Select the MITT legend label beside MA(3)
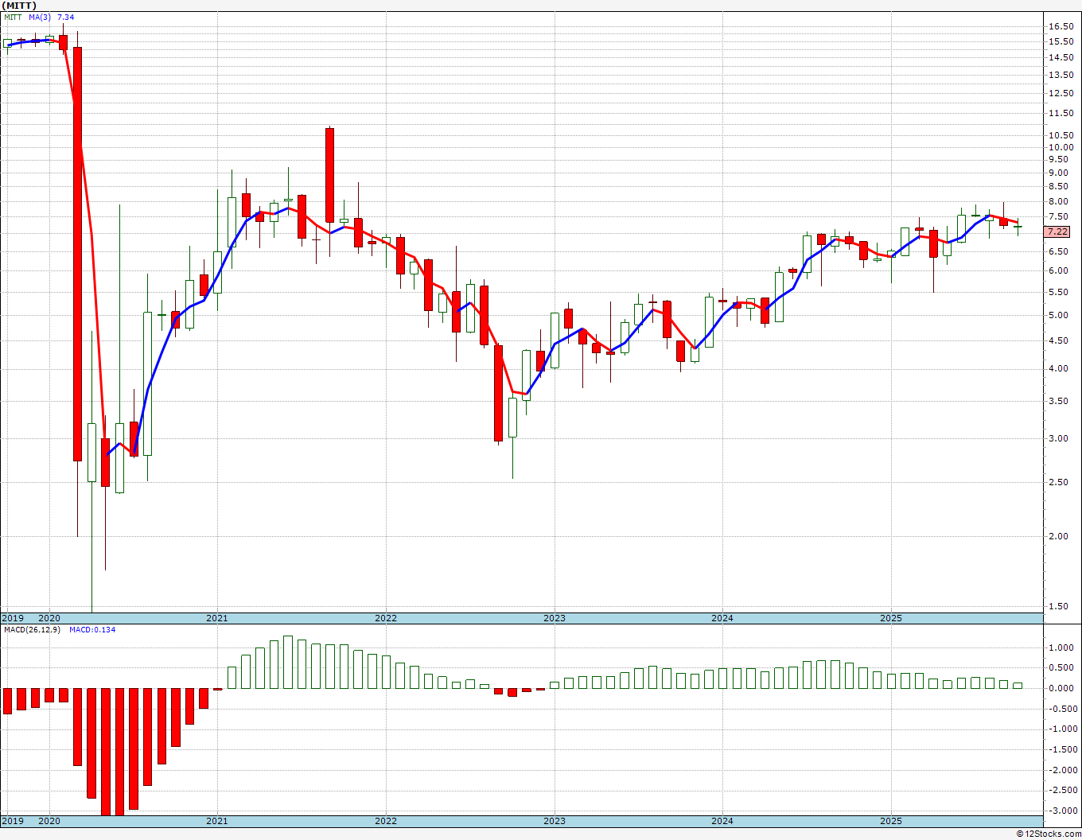 tap(13, 17)
